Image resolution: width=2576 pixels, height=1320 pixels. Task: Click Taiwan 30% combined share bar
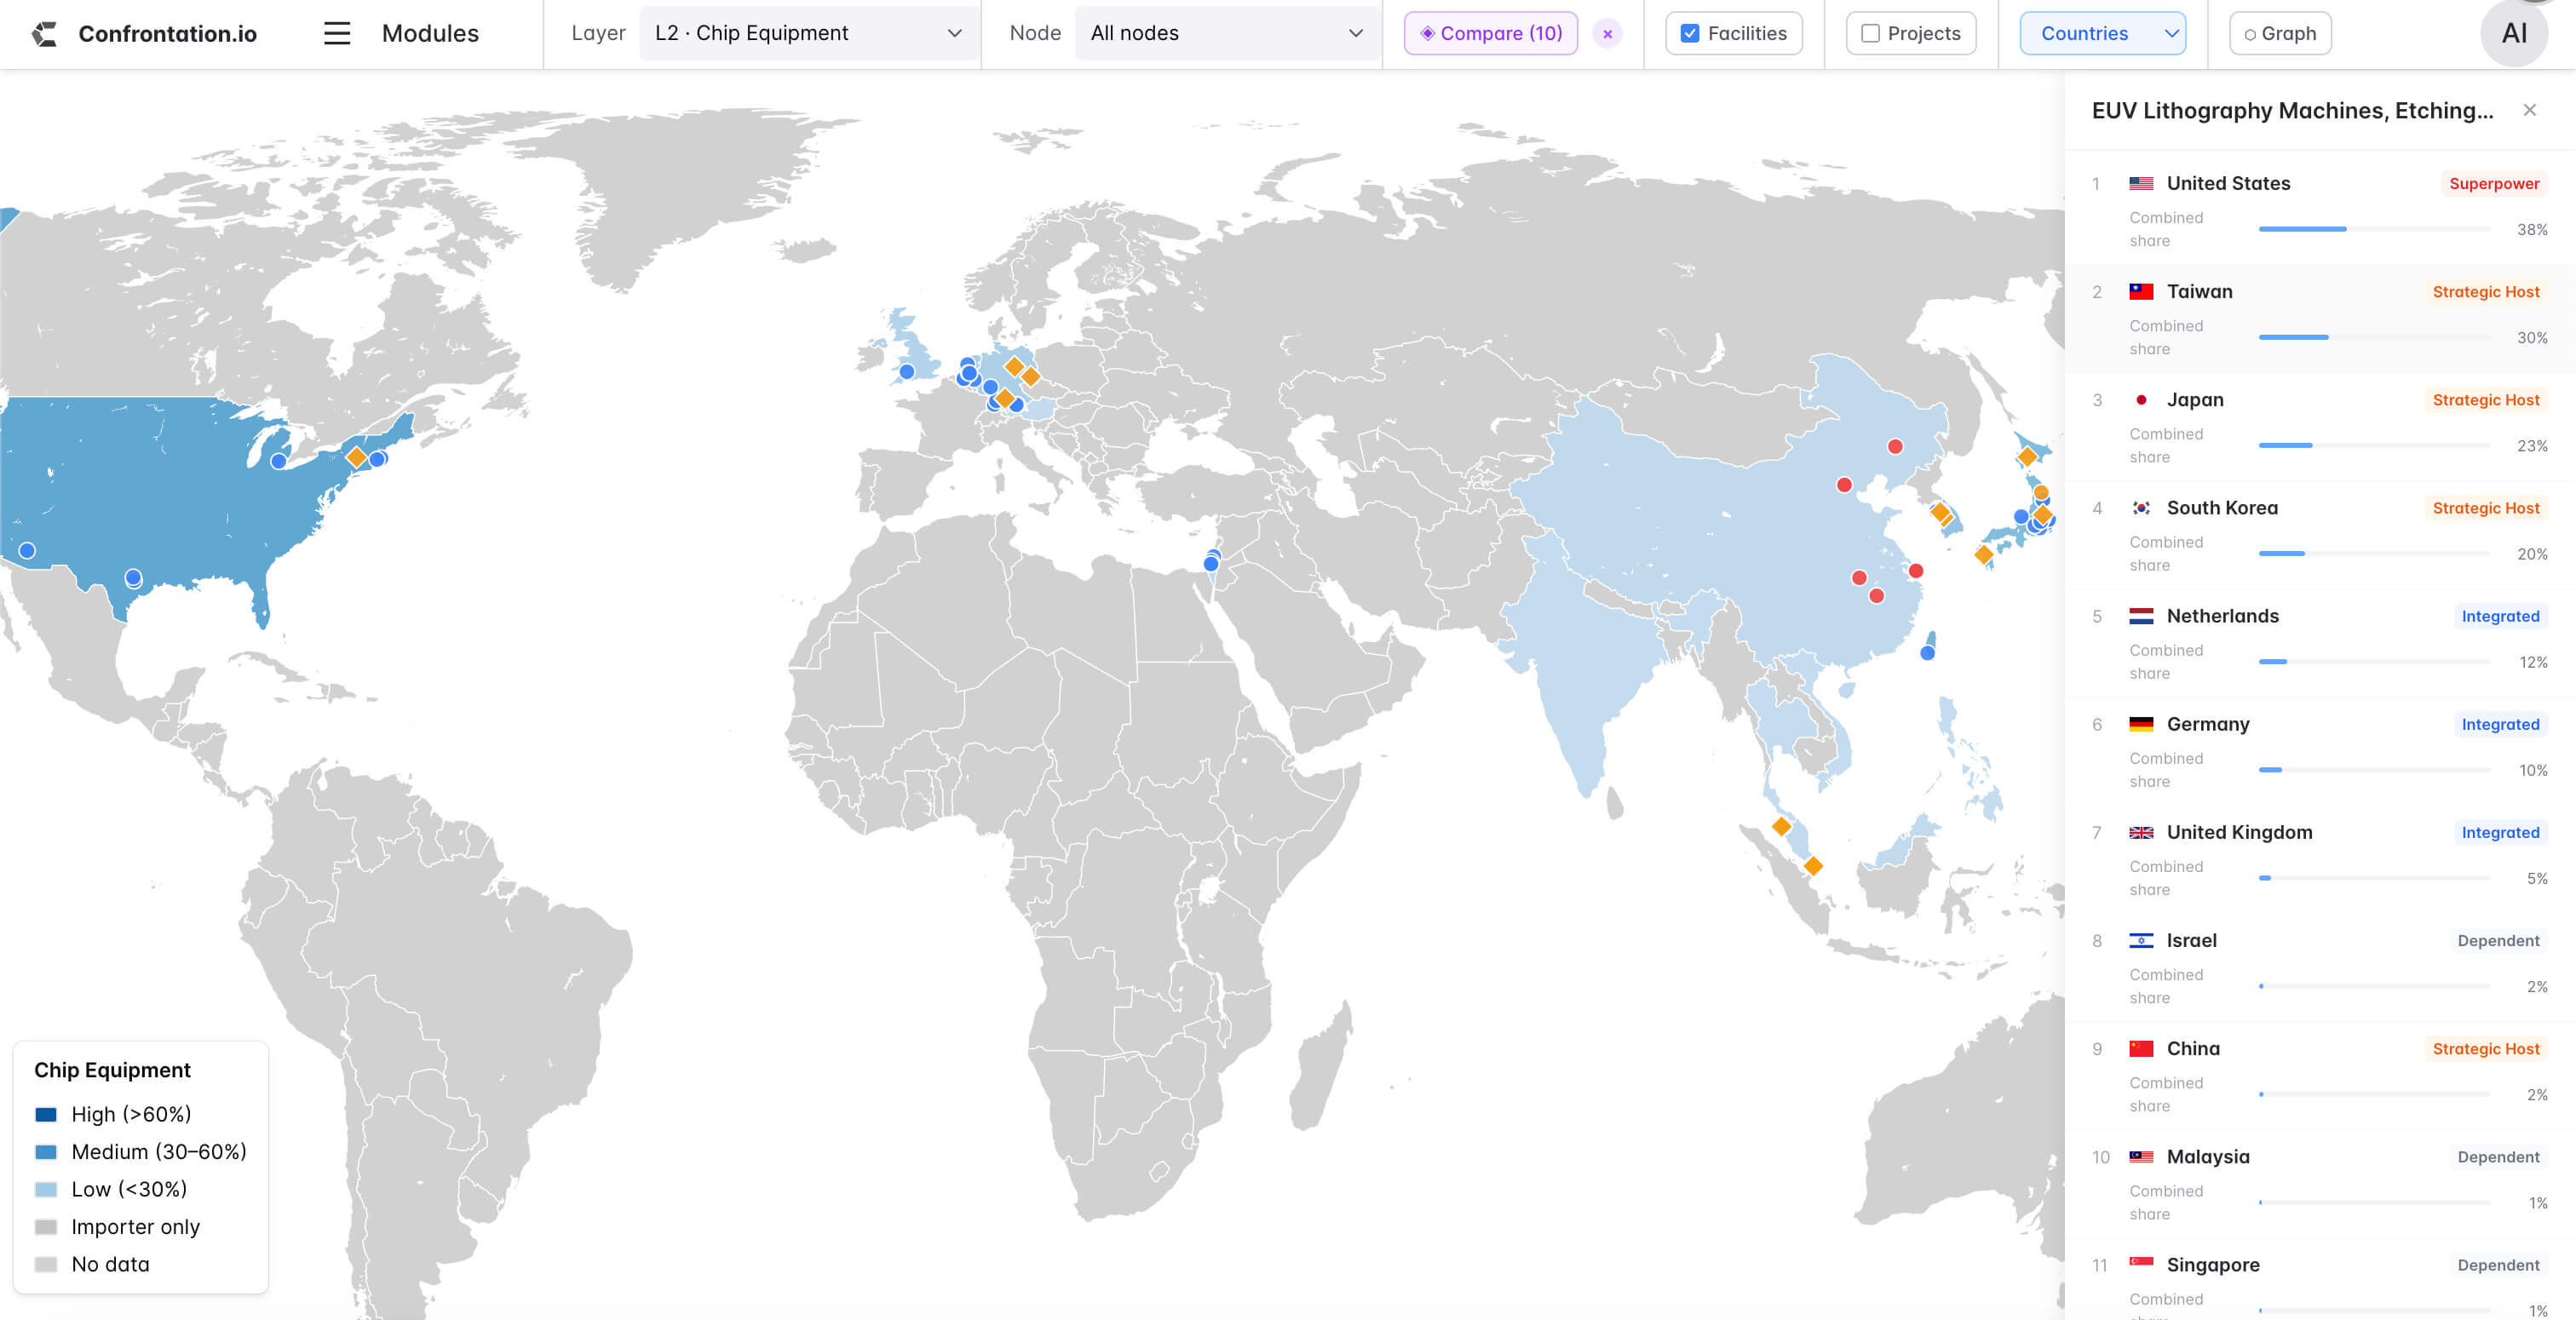2374,337
